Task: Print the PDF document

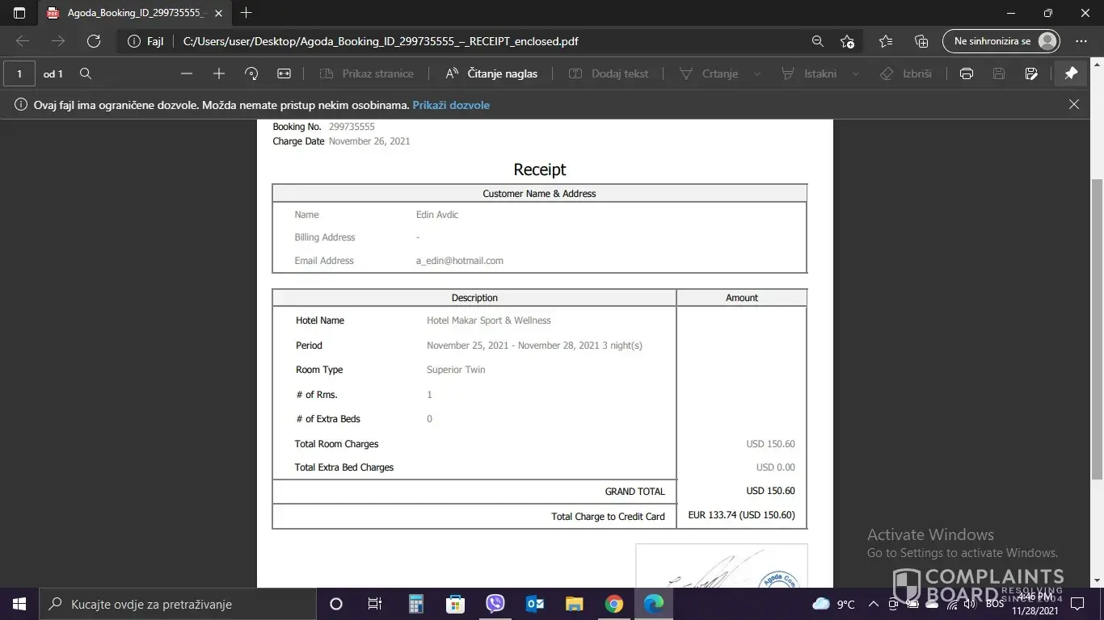Action: (x=966, y=73)
